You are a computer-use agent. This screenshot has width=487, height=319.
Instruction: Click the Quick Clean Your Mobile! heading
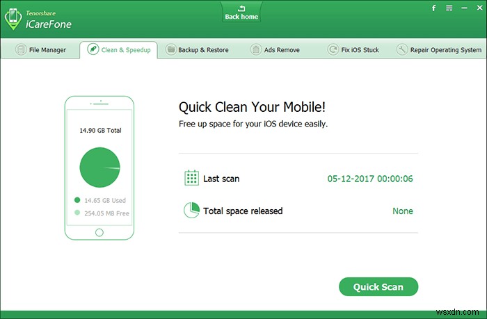pyautogui.click(x=252, y=107)
